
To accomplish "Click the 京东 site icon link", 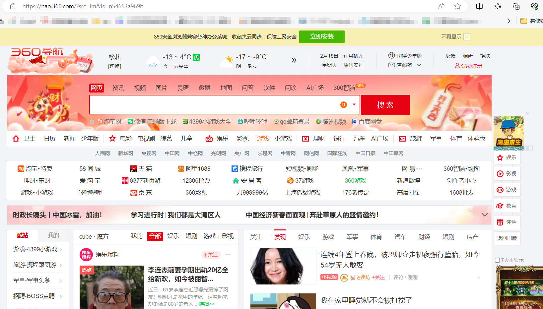I will (134, 193).
